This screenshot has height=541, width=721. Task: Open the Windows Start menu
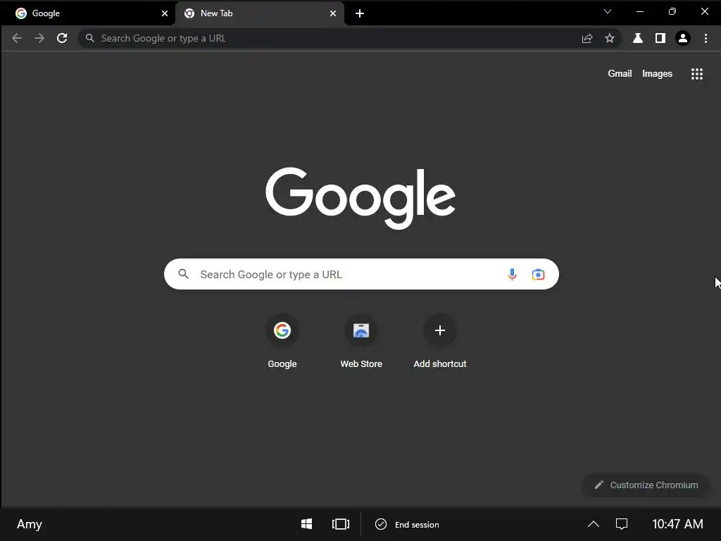point(307,524)
